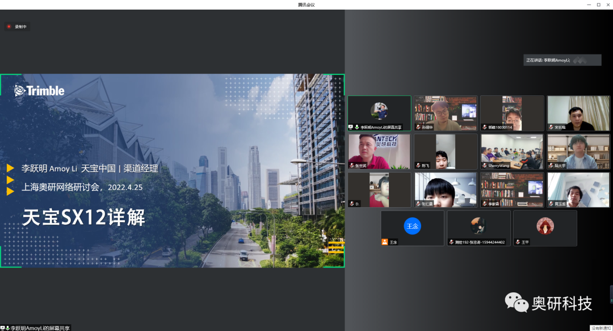Click slide text 李跃明 Amoy Li 天宝中国
The width and height of the screenshot is (613, 331).
click(69, 169)
